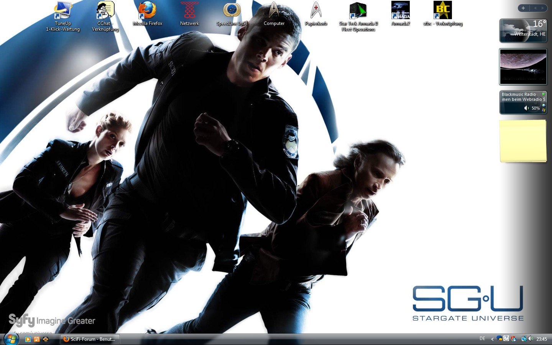Launch the CChat Verknüpfung shortcut
Viewport: 552px width, 345px height.
(105, 11)
